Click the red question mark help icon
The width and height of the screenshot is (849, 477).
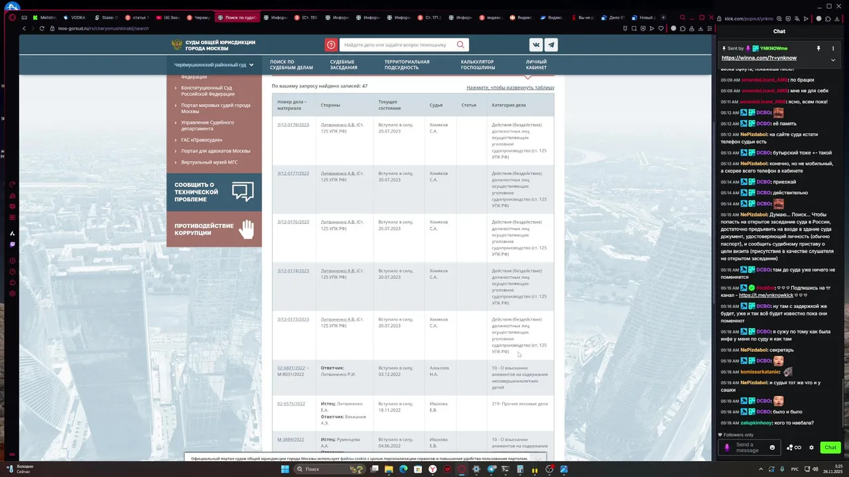331,45
